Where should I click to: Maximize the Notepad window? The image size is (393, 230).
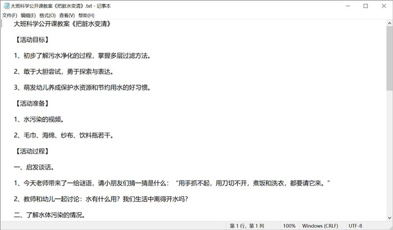pos(366,6)
